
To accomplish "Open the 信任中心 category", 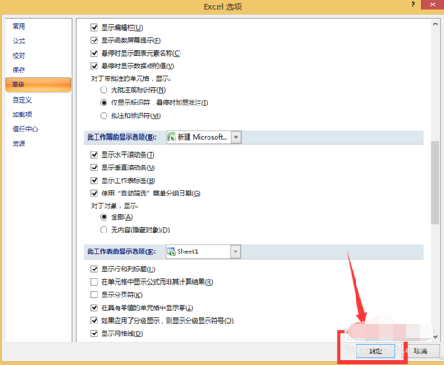I will tap(25, 129).
